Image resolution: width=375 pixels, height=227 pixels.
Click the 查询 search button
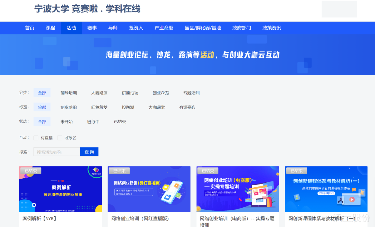89,152
